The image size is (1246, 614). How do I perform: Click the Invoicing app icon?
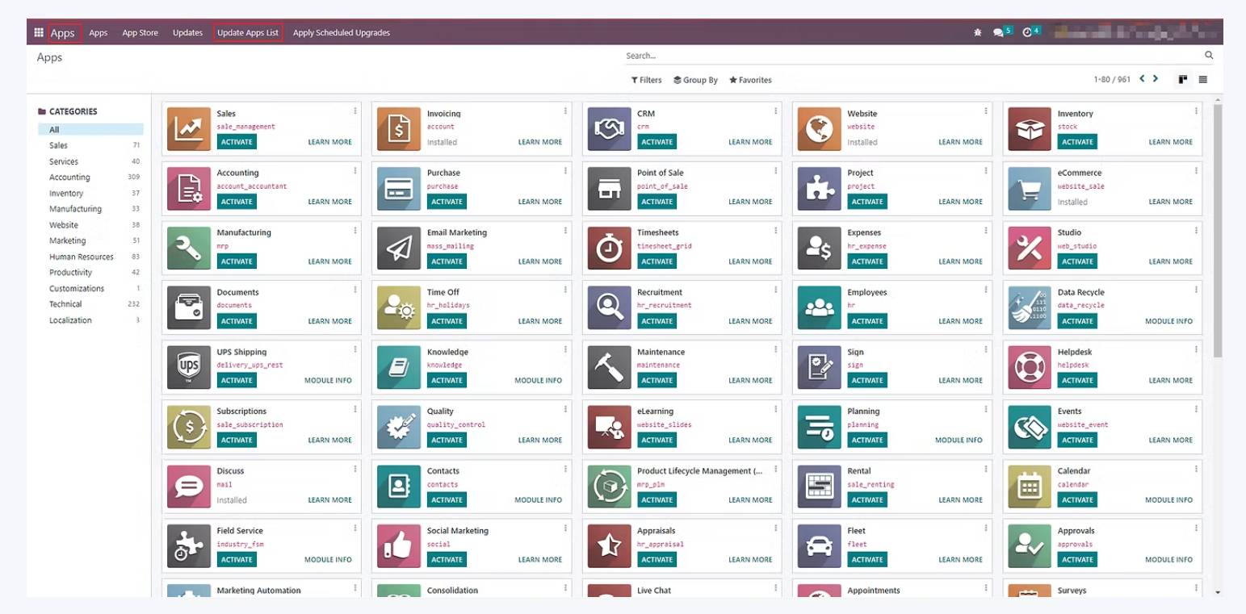click(399, 129)
